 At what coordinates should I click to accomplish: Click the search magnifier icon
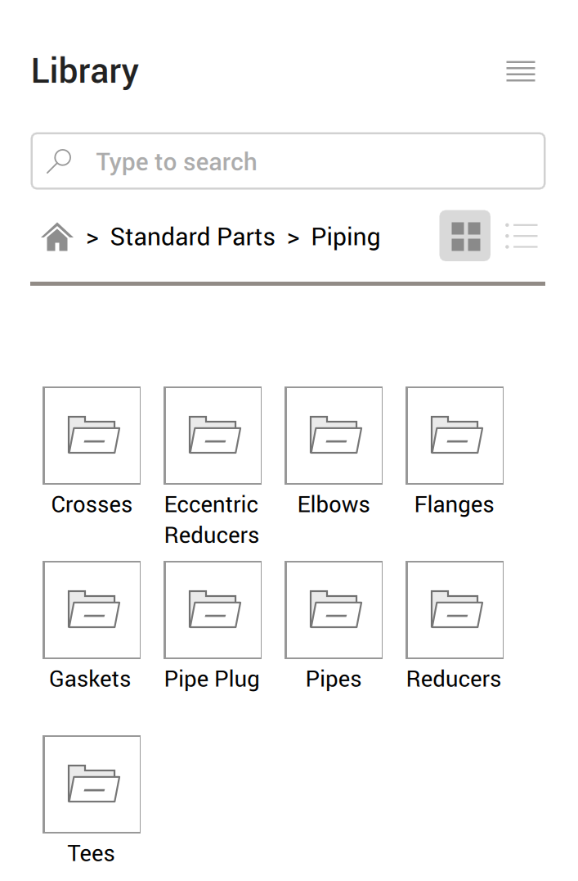point(59,161)
